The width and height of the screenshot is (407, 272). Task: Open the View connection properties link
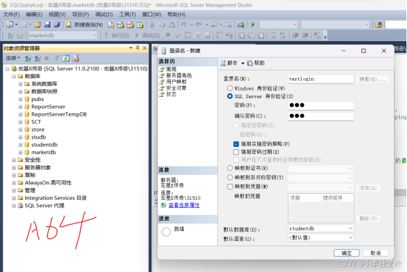[184, 205]
